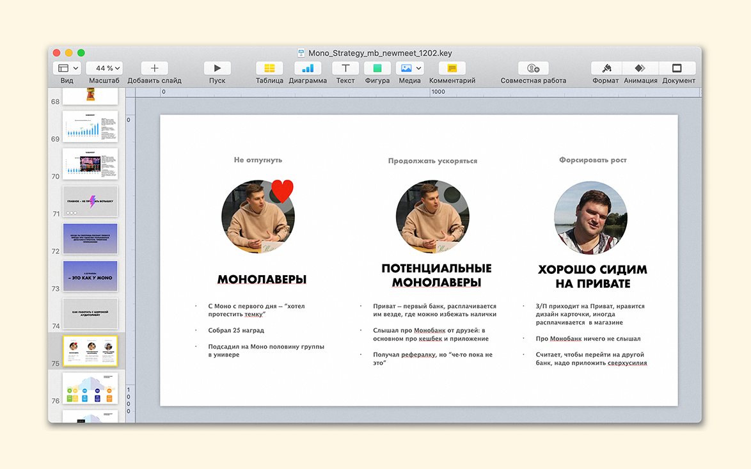The height and width of the screenshot is (469, 751).
Task: Click the horizontal ruler at 0 mark
Action: point(163,91)
